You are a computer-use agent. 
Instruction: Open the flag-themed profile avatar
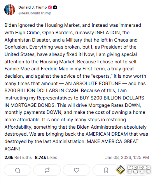click(x=10, y=10)
